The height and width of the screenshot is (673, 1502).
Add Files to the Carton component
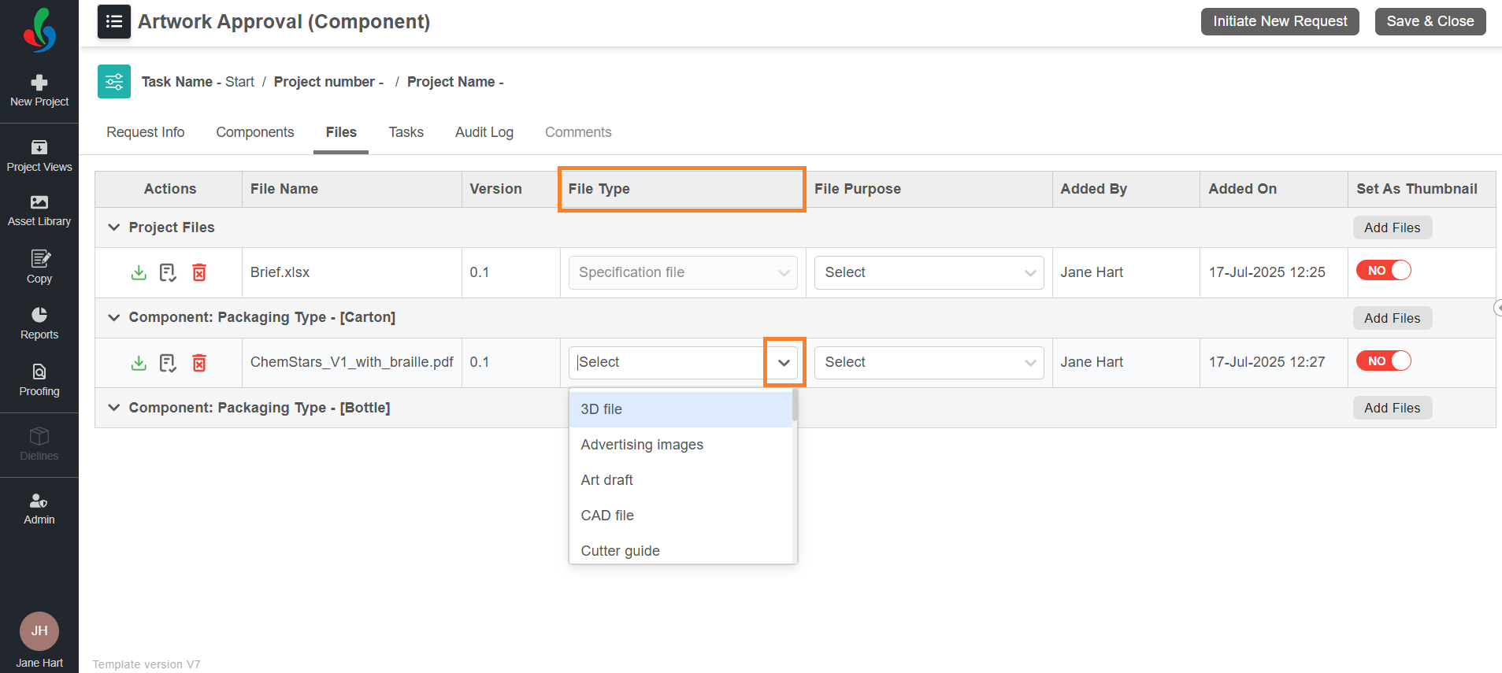point(1393,318)
